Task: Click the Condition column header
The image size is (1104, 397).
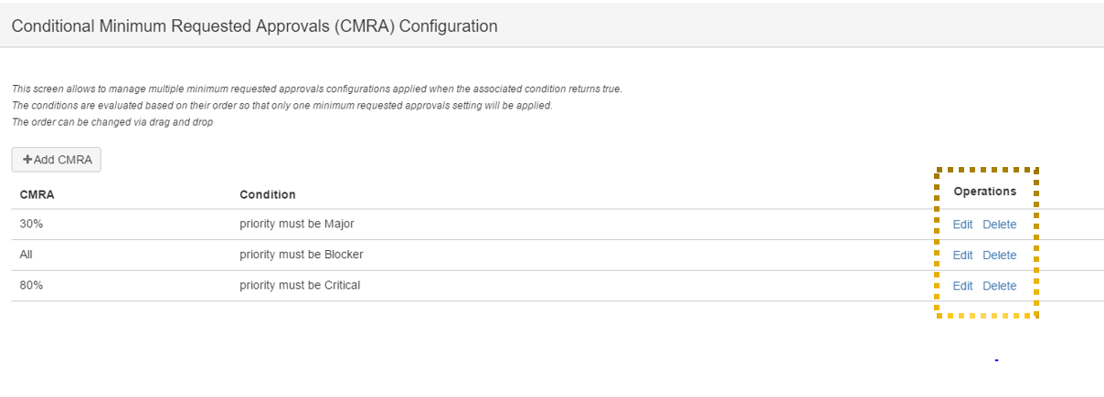Action: pyautogui.click(x=267, y=194)
